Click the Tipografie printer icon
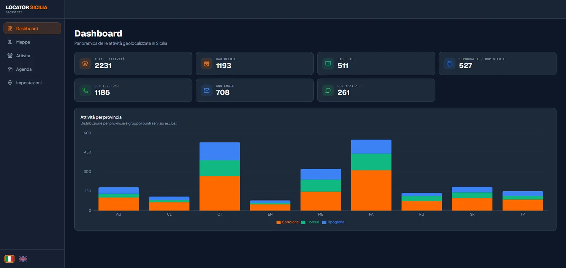 (450, 64)
